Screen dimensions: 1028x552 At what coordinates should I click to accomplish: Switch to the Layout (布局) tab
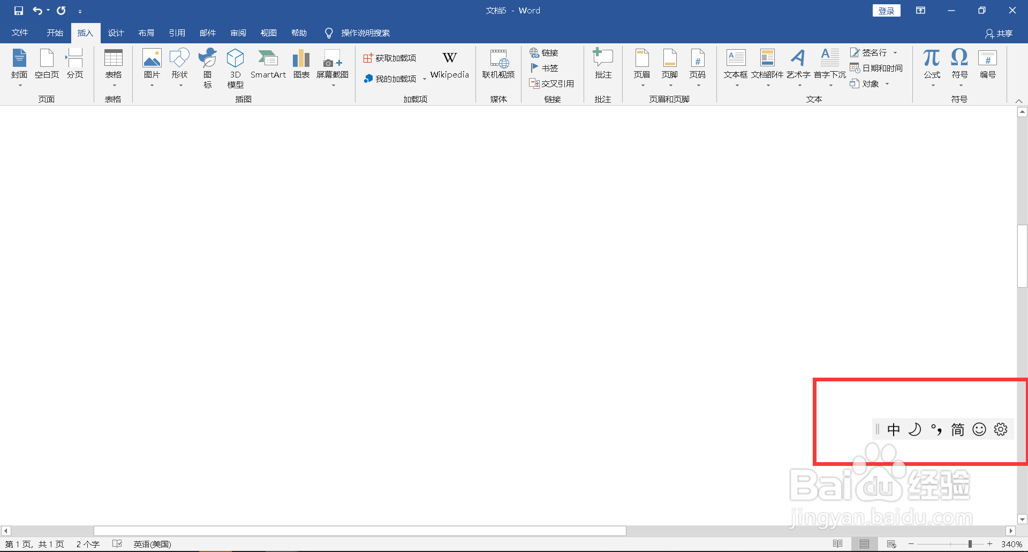click(146, 33)
